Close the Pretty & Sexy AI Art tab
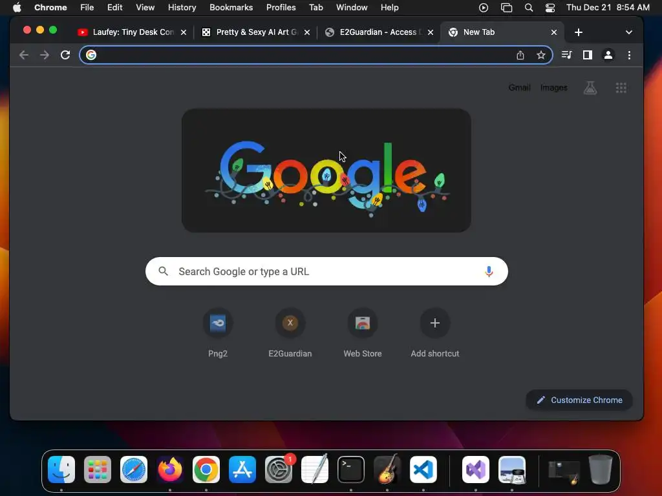The height and width of the screenshot is (496, 662). coord(307,32)
